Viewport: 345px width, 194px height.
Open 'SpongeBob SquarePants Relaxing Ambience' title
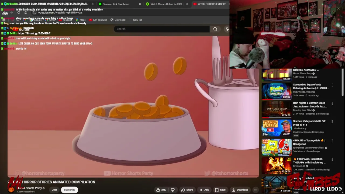311,86
